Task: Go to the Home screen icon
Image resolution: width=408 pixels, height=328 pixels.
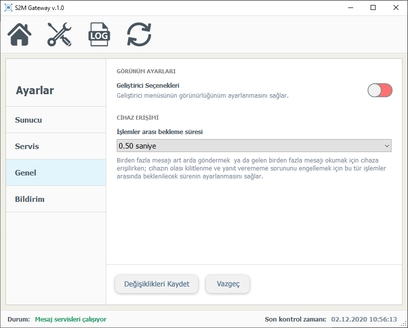Action: 20,35
